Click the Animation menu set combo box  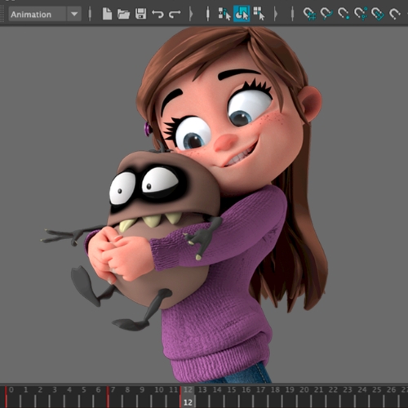point(45,14)
